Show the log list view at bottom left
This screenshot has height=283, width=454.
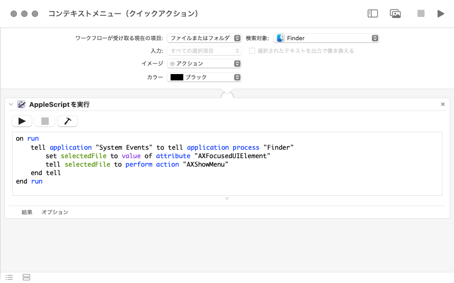coord(9,277)
